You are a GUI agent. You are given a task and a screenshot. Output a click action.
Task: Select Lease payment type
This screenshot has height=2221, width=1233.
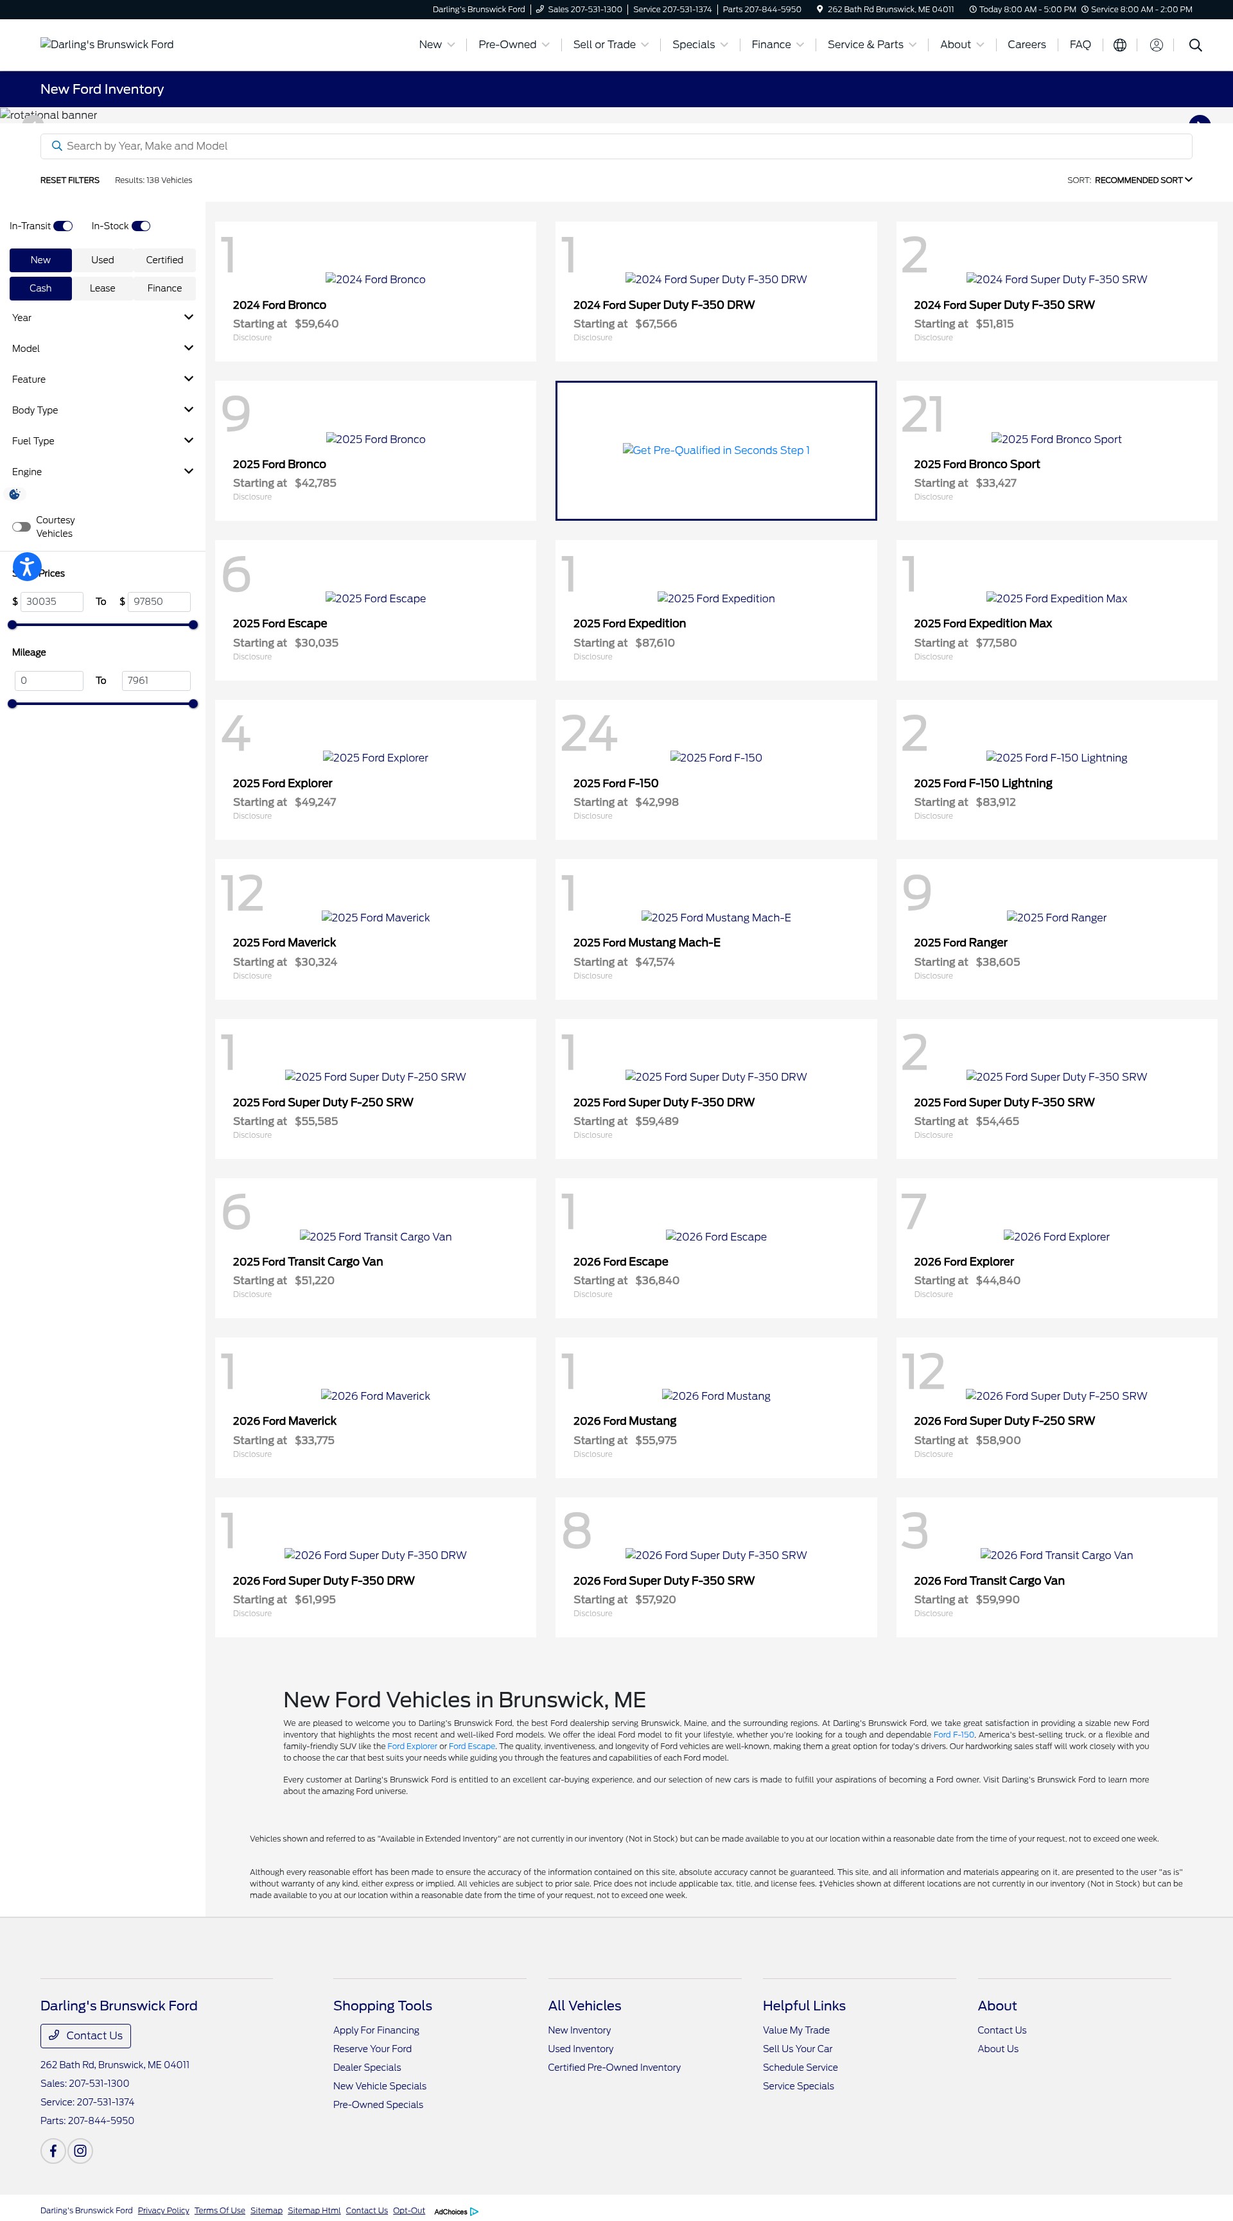click(103, 288)
